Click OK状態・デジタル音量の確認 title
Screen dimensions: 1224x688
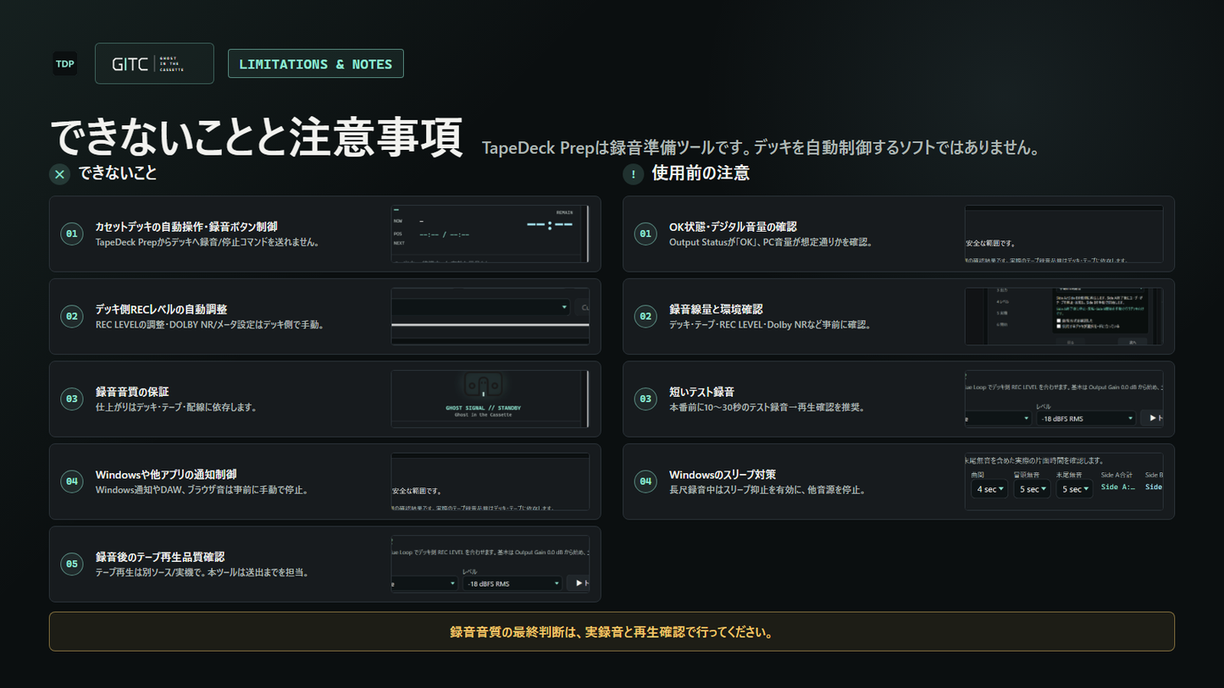[733, 227]
